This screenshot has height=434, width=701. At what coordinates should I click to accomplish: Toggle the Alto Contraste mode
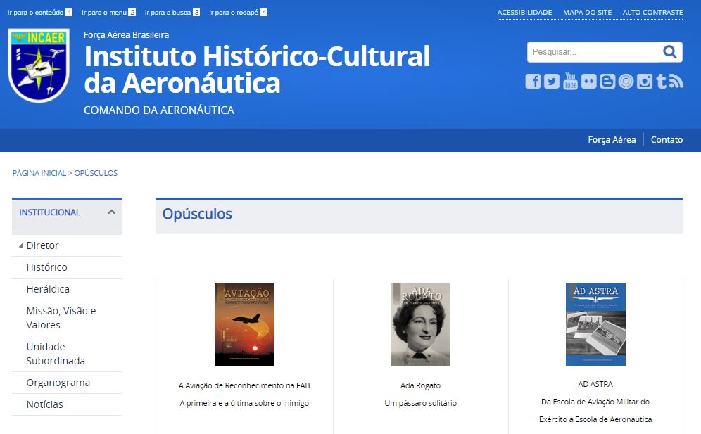(652, 13)
